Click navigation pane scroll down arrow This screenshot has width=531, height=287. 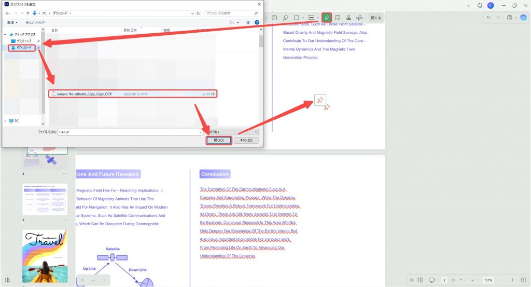[43, 124]
